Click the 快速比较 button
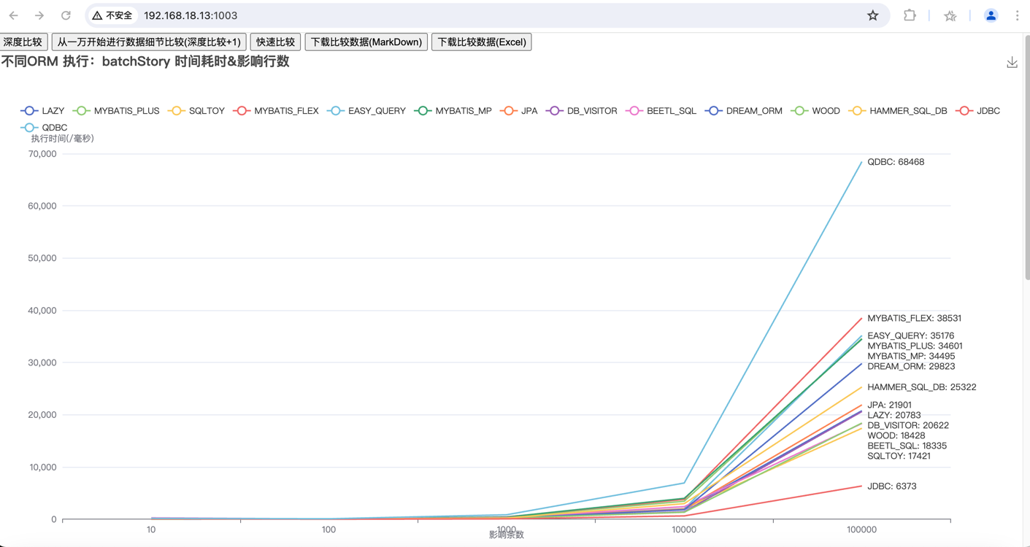Image resolution: width=1030 pixels, height=547 pixels. (x=275, y=42)
